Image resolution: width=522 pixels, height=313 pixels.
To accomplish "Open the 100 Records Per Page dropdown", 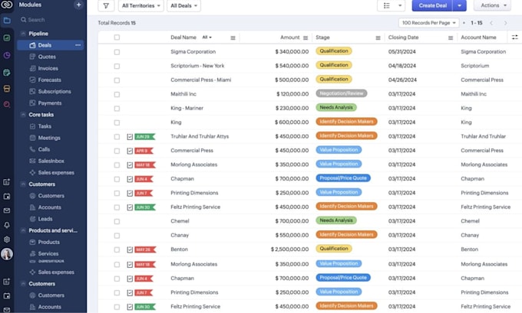I will pyautogui.click(x=429, y=22).
